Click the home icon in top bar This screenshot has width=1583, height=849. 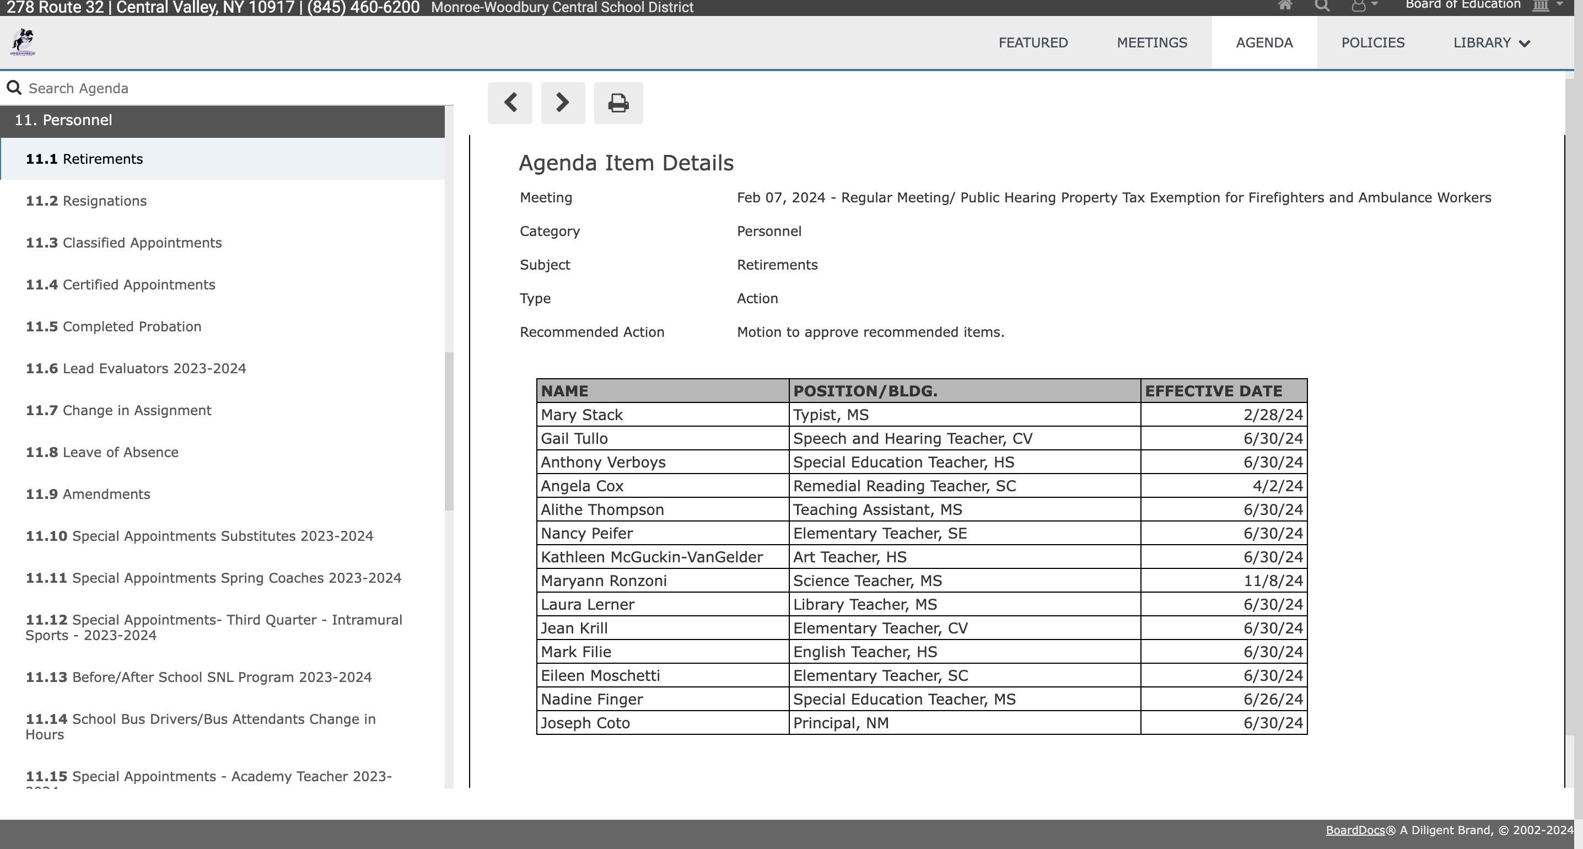point(1284,6)
